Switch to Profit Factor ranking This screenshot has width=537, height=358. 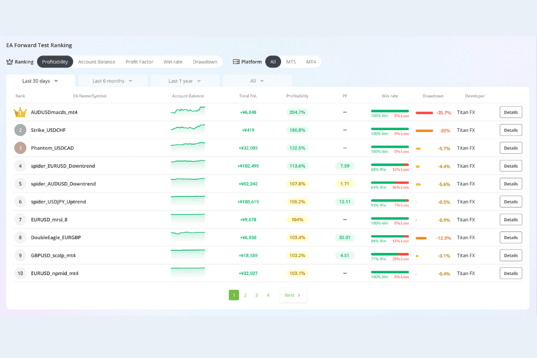pyautogui.click(x=140, y=61)
